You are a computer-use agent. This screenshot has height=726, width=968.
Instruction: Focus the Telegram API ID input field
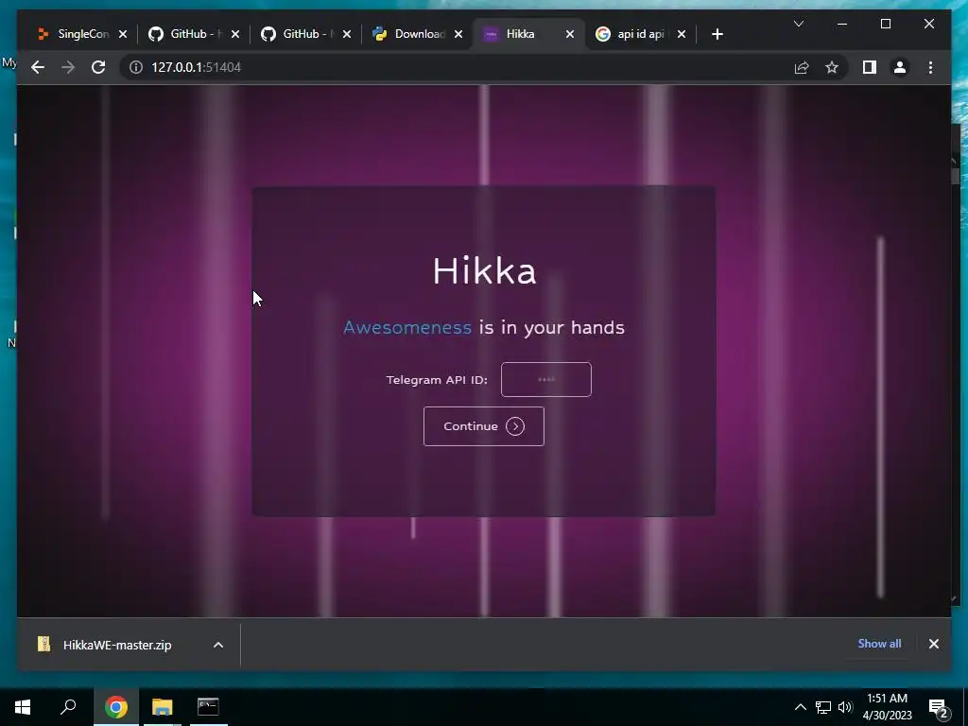click(545, 379)
